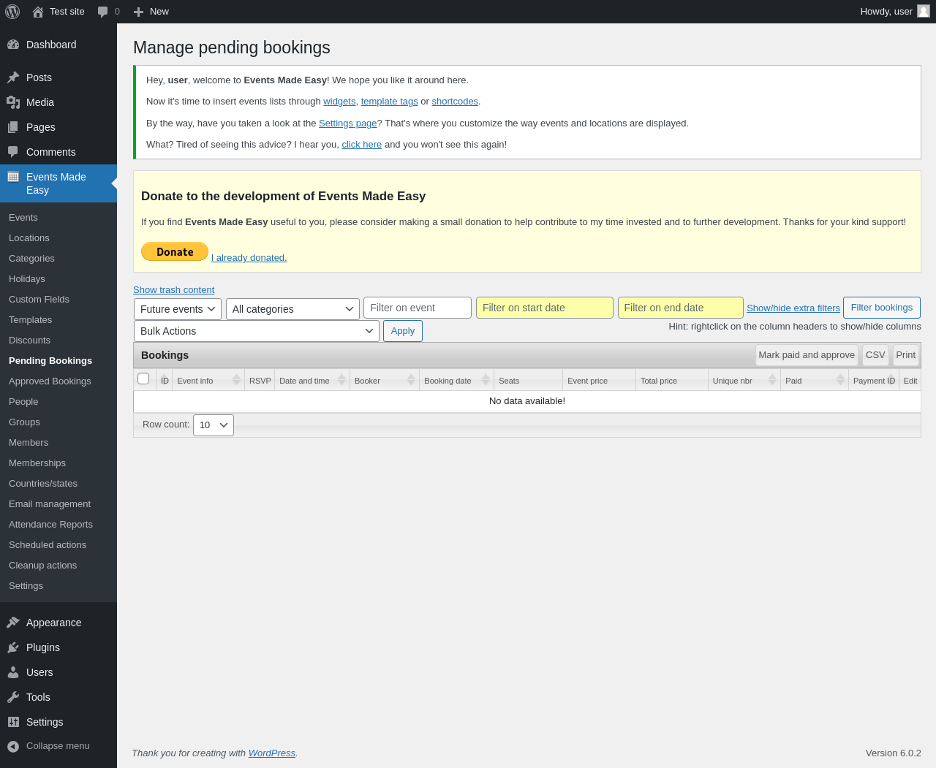
Task: Click the Apply bulk action button
Action: (x=403, y=331)
